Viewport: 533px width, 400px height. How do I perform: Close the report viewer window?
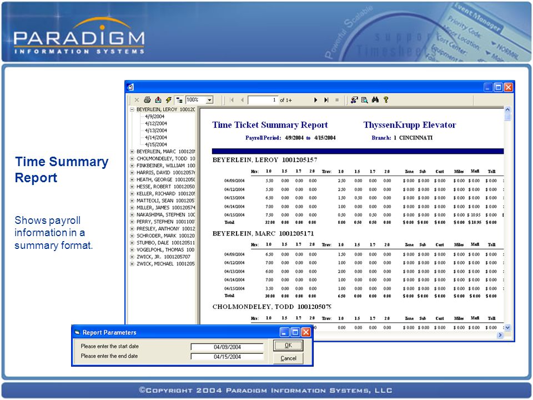pyautogui.click(x=508, y=87)
